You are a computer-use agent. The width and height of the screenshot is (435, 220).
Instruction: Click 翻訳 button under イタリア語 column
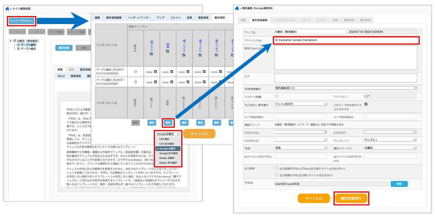[x=217, y=122]
